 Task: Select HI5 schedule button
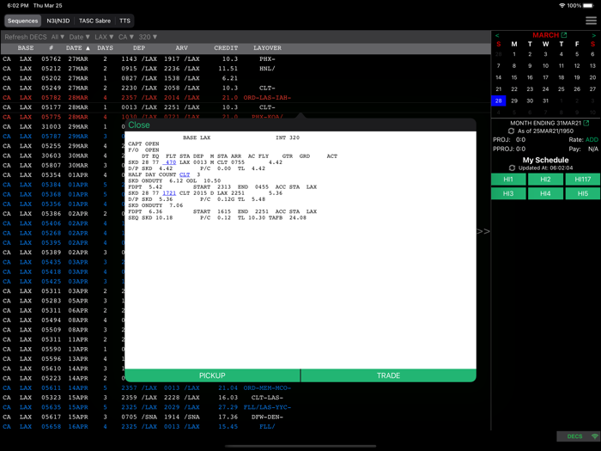point(583,193)
